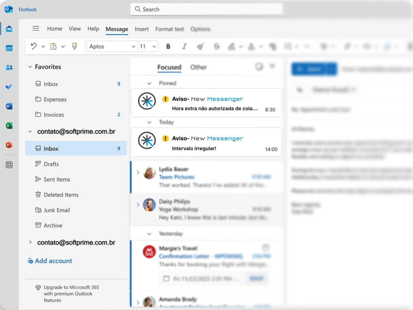413x310 pixels.
Task: Switch to the Other inbox tab
Action: click(198, 67)
